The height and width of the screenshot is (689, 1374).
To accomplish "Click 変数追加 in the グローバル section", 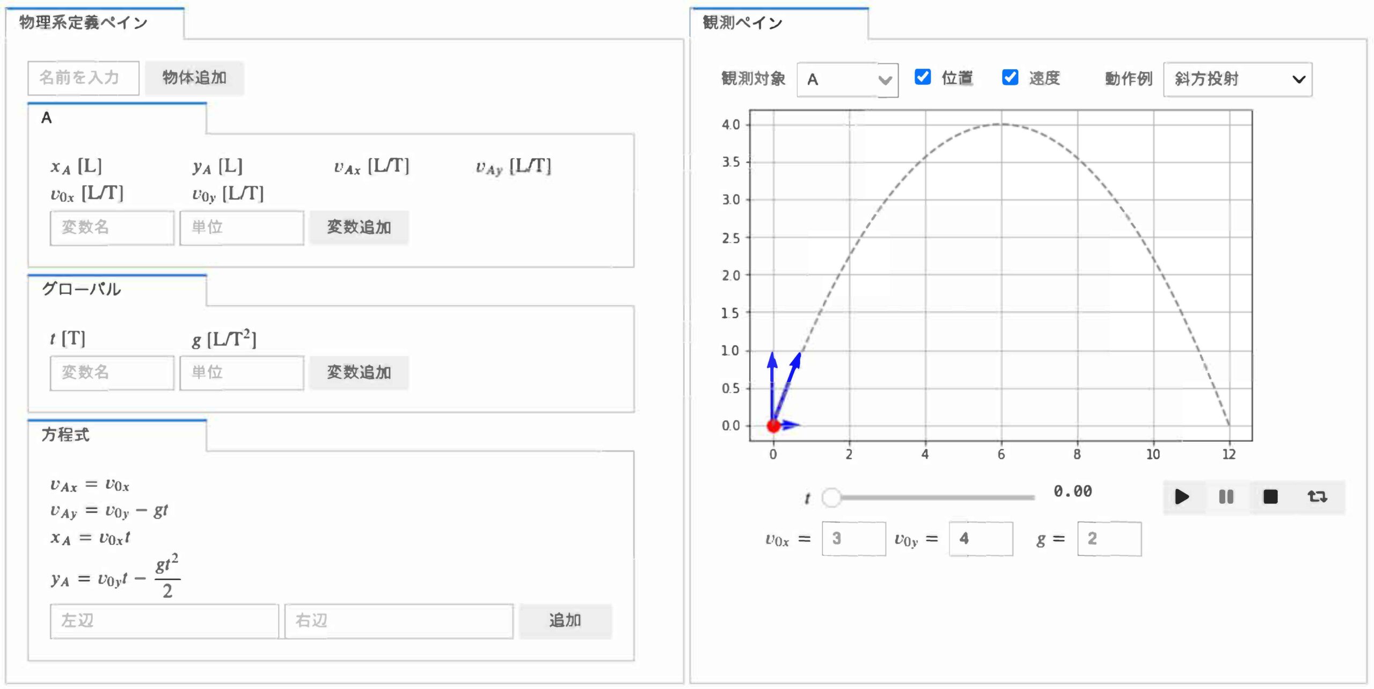I will [359, 372].
